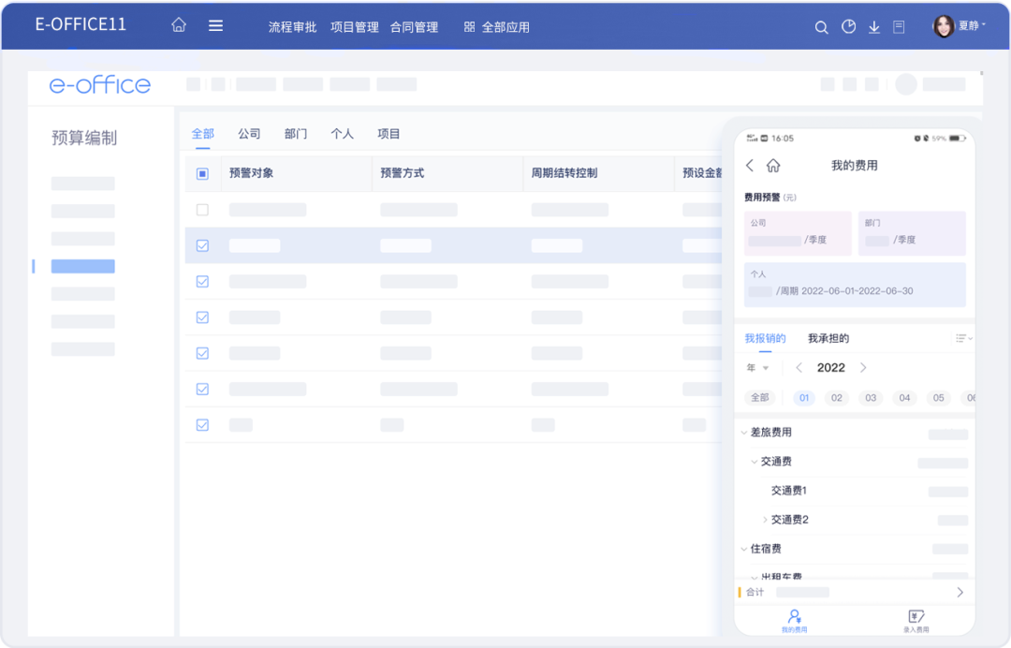This screenshot has width=1011, height=648.
Task: Open 全部应用 in the top bar
Action: (x=496, y=27)
